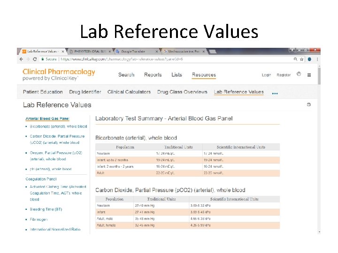Viewport: 338px width, 253px height.
Task: Click 'Infant' row in pCO2 table
Action: pos(187,212)
